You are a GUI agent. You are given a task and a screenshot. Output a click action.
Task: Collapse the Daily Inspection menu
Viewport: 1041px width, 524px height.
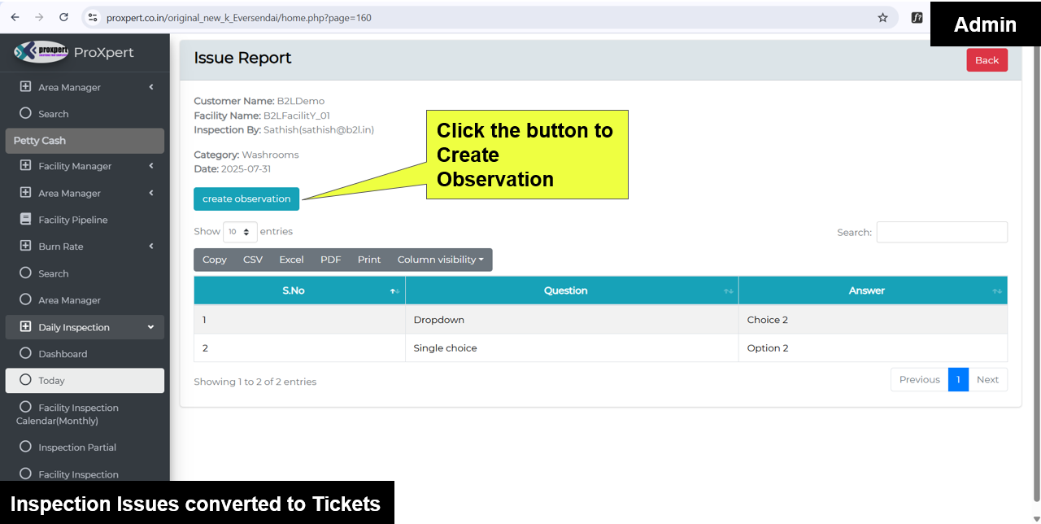[150, 327]
